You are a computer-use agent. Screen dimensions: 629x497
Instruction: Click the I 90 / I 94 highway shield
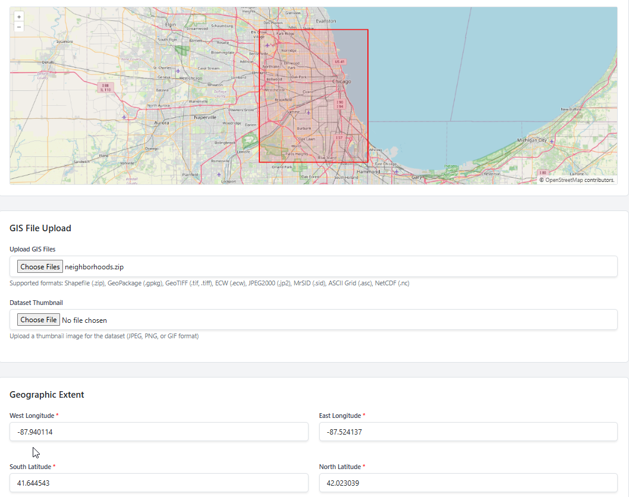[x=339, y=104]
